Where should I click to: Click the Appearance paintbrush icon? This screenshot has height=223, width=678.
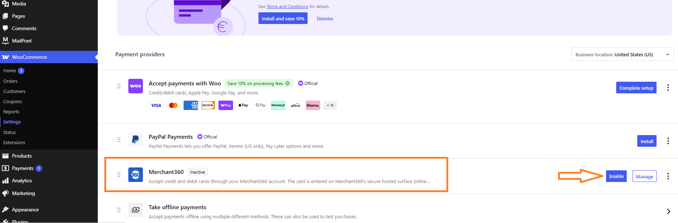5,210
